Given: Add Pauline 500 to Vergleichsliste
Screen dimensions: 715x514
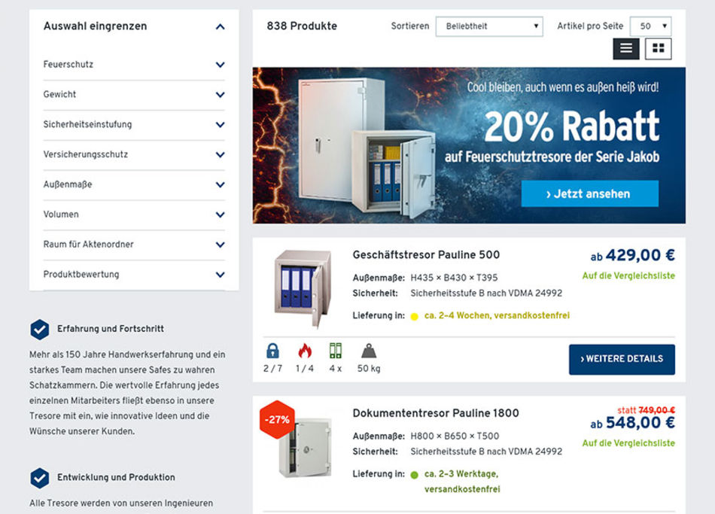Looking at the screenshot, I should [628, 276].
